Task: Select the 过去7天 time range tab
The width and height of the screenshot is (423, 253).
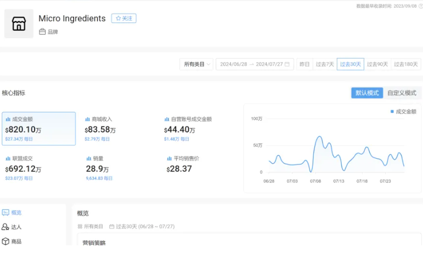Action: click(324, 65)
